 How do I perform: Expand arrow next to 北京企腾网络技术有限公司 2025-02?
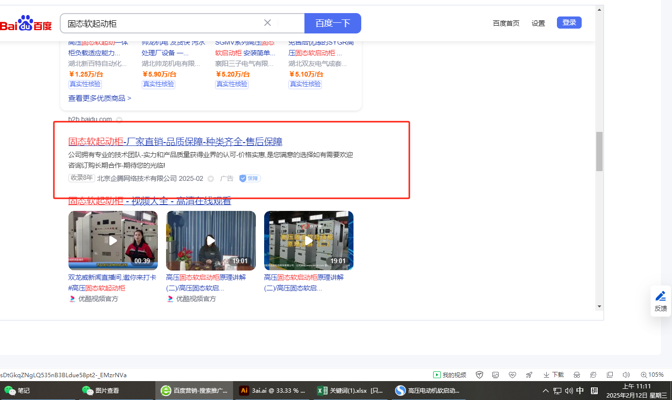coord(211,178)
